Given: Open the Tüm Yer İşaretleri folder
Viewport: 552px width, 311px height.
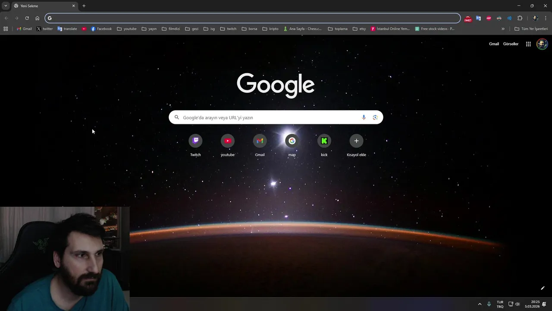Looking at the screenshot, I should click(531, 29).
